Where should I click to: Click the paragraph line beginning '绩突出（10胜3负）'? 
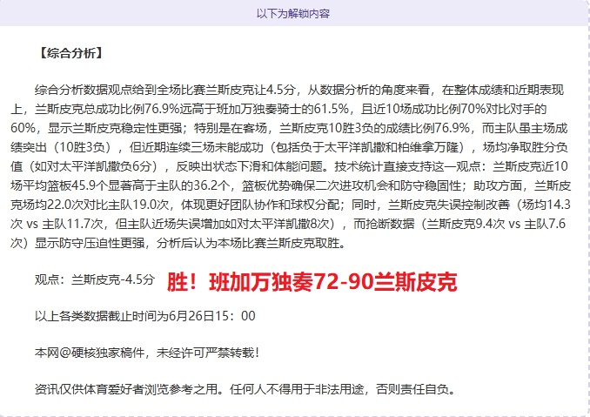tap(289, 147)
